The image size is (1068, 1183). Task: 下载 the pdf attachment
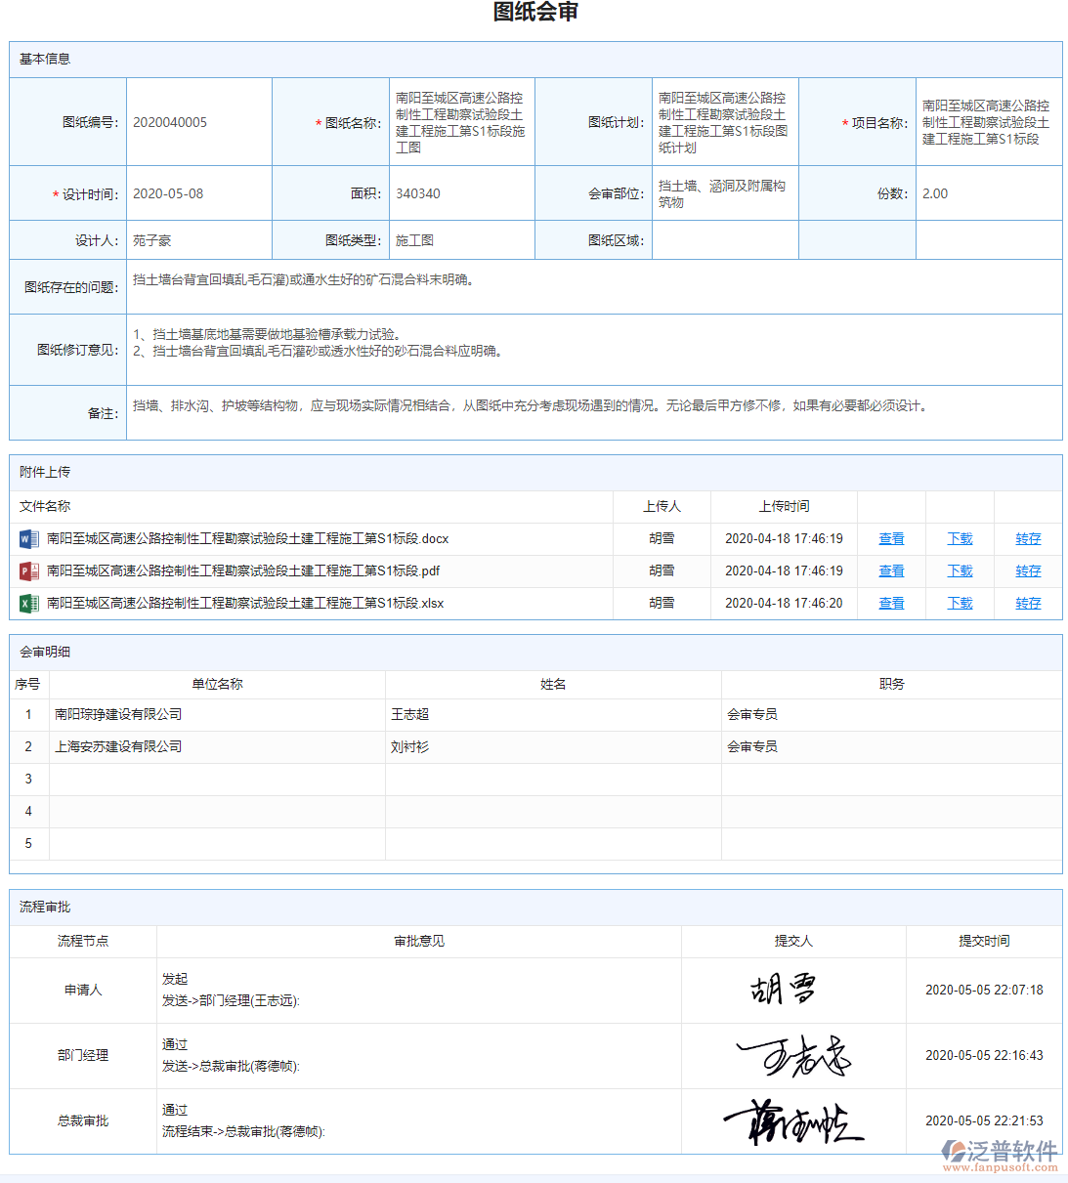click(x=959, y=570)
